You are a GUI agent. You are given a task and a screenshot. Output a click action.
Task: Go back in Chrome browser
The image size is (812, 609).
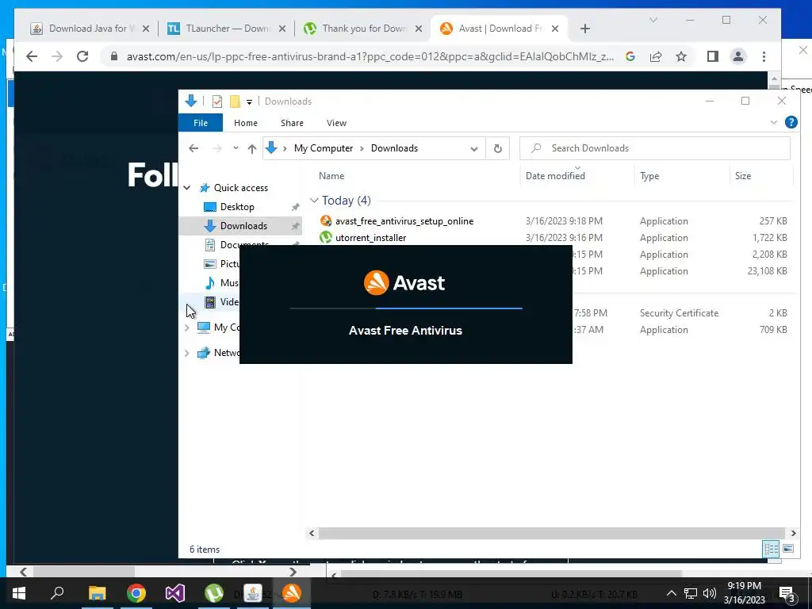click(32, 56)
